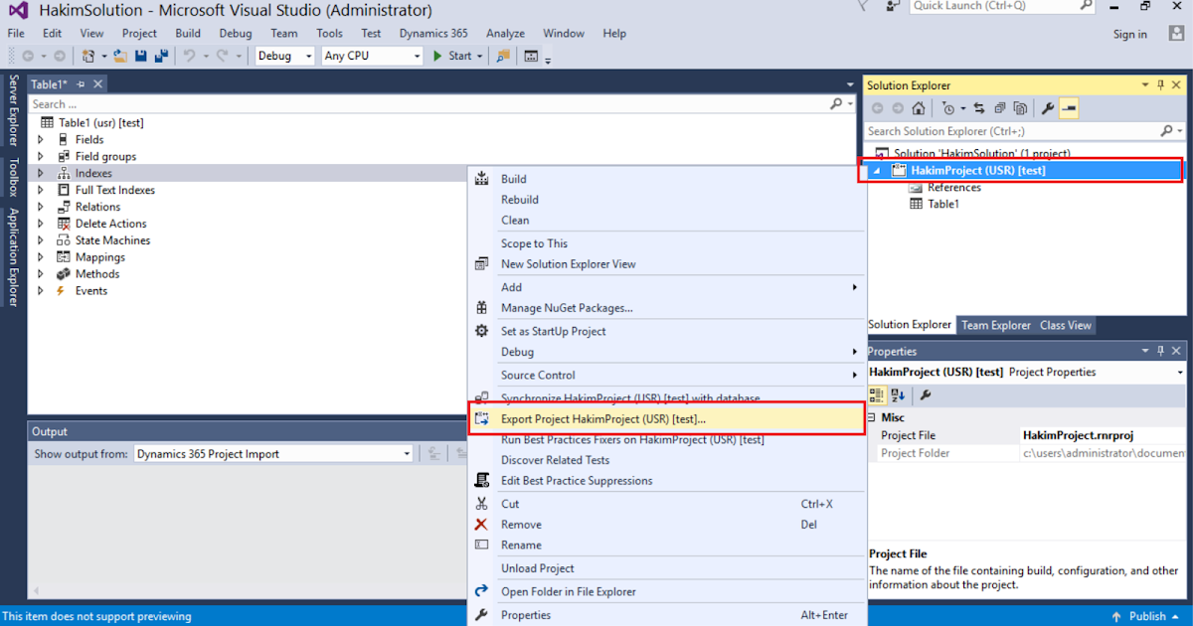Click the Sign in link
Viewport: 1193px width, 626px height.
click(1130, 33)
